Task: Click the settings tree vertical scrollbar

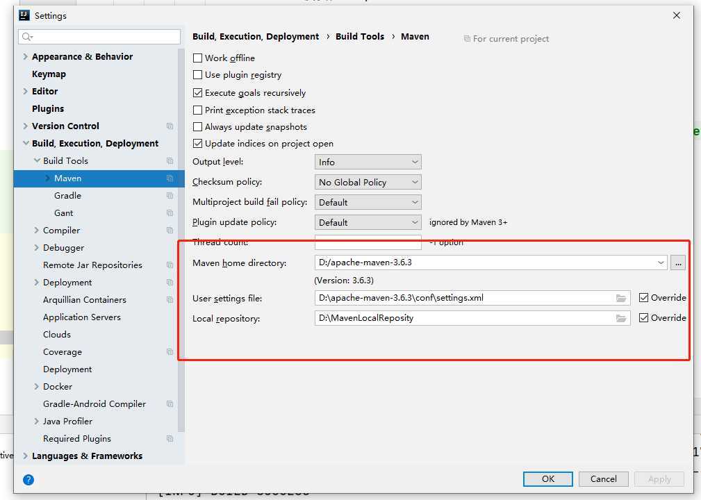Action: (x=181, y=240)
